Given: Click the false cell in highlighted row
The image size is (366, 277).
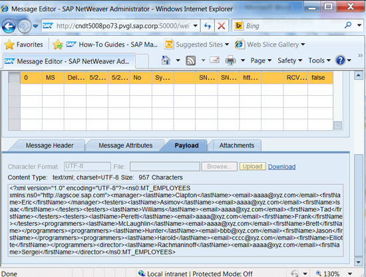Looking at the screenshot, I should click(321, 78).
